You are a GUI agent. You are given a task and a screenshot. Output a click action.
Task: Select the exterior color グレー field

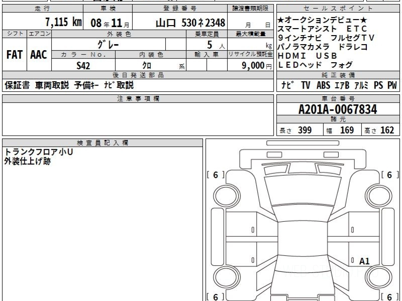(x=108, y=44)
